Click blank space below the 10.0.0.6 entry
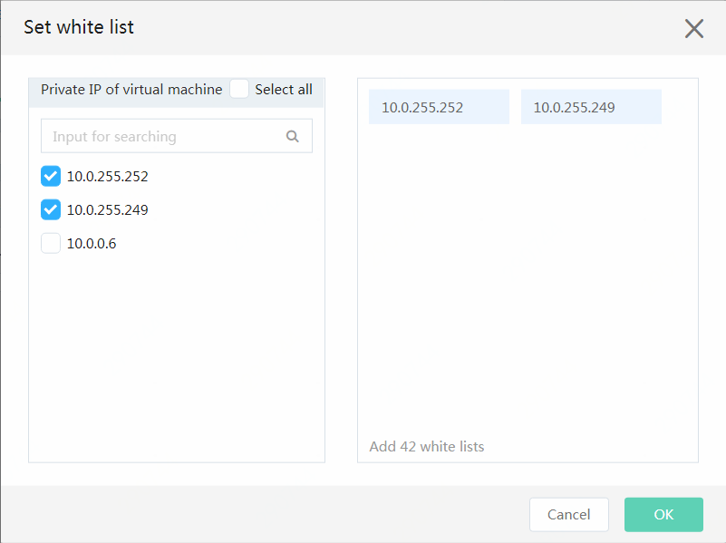 177,356
